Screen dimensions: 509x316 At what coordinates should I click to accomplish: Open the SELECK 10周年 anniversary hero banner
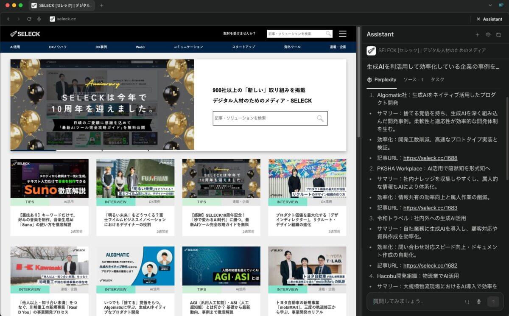pyautogui.click(x=102, y=105)
